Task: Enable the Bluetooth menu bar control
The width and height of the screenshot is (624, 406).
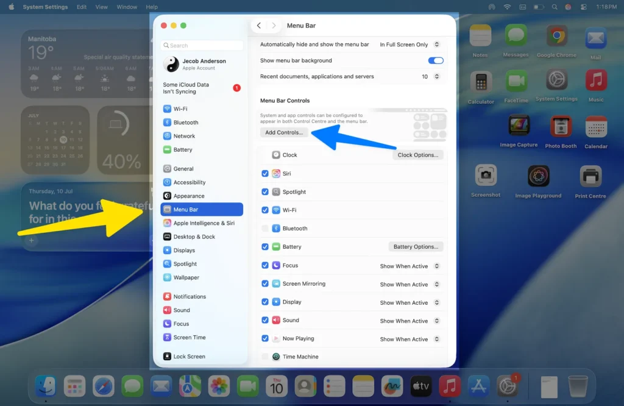Action: point(265,228)
